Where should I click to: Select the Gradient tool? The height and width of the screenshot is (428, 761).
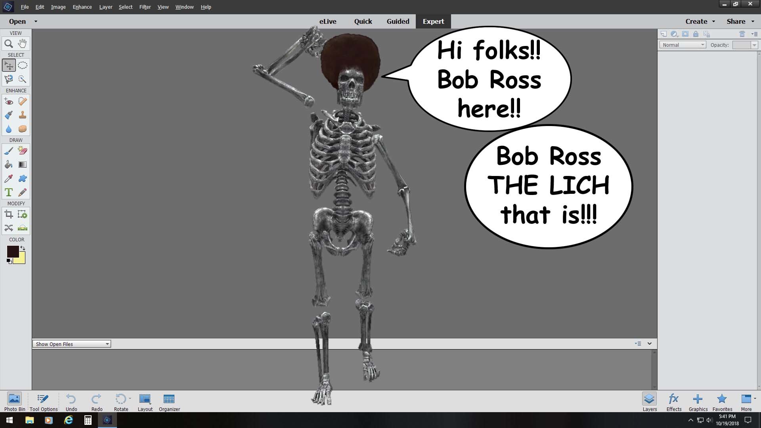coord(23,165)
